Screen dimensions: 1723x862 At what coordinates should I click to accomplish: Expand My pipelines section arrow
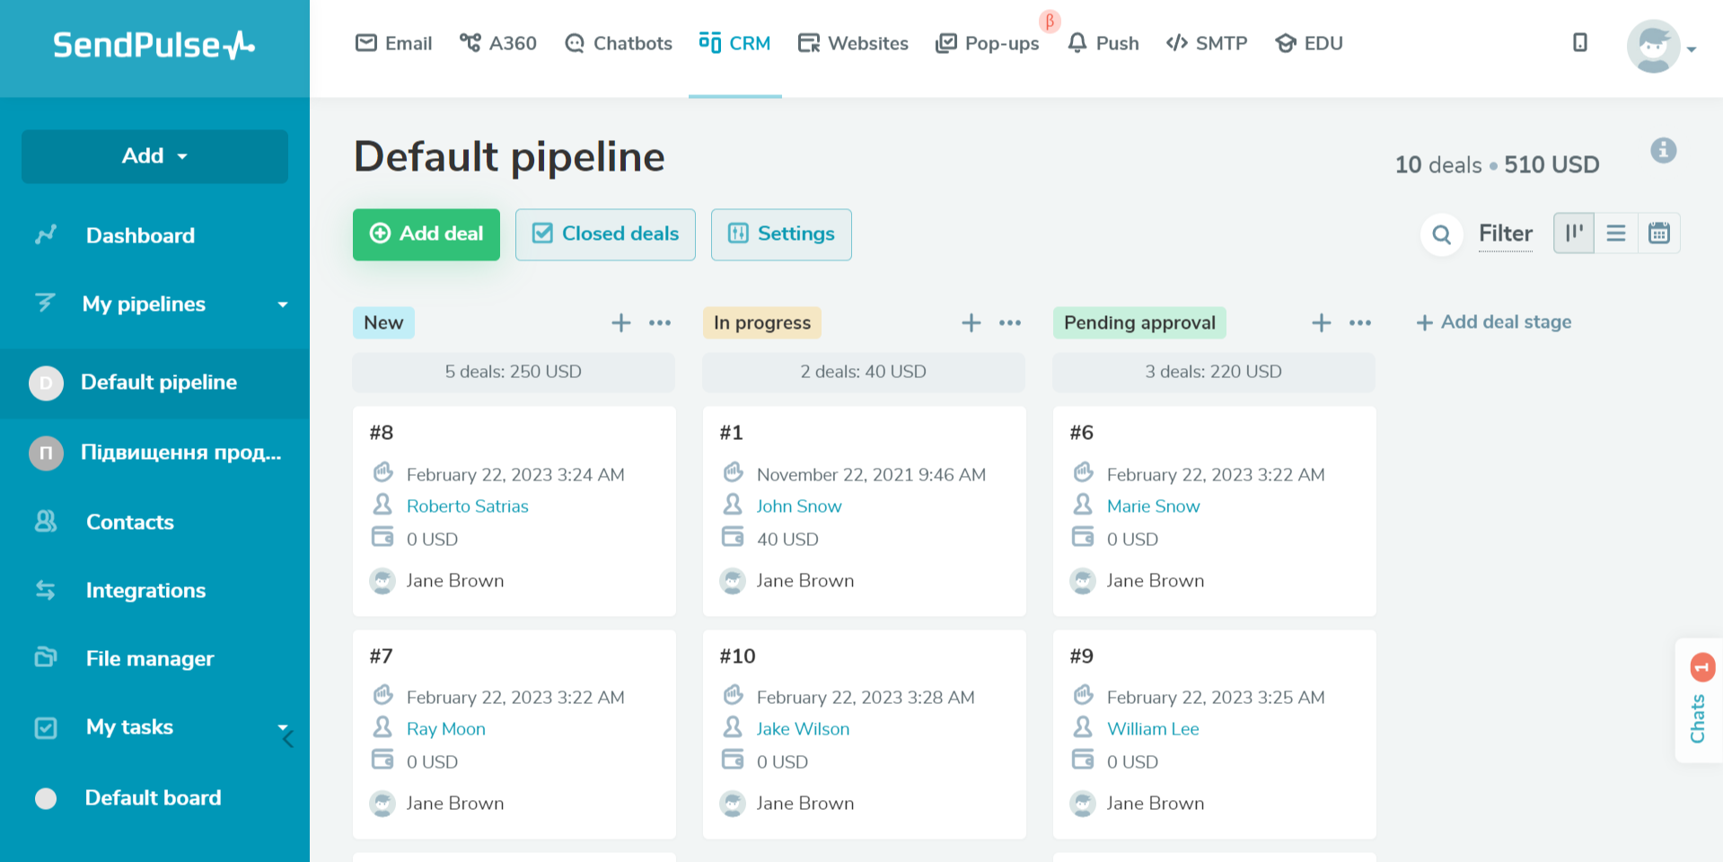point(283,304)
